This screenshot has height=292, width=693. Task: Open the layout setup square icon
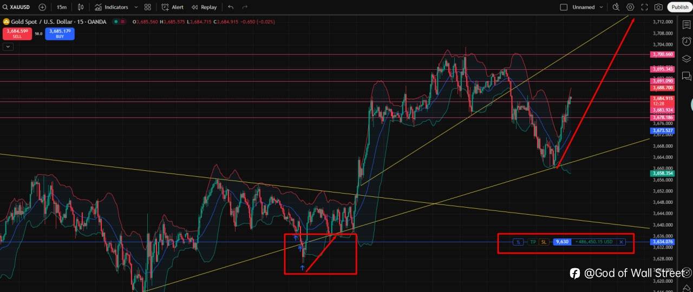(x=564, y=7)
